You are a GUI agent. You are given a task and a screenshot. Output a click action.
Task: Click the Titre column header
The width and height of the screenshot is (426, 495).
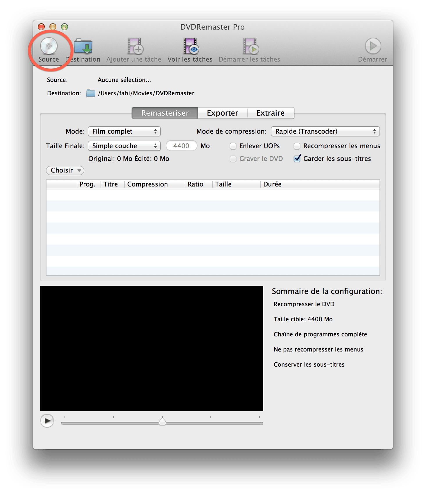pos(112,184)
